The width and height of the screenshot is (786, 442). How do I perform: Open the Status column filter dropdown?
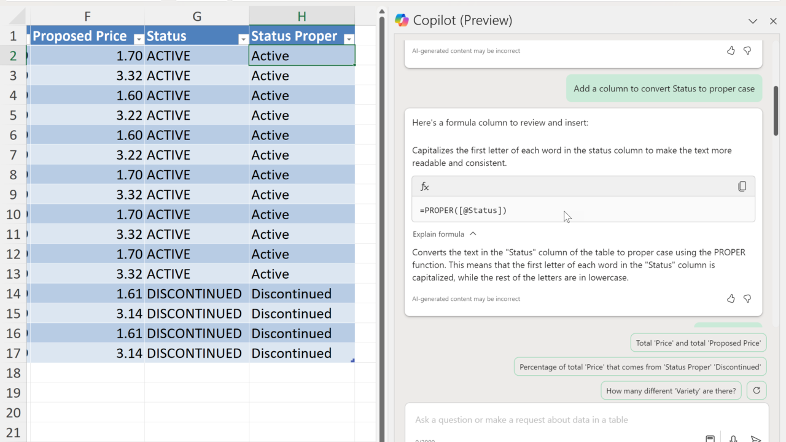pos(243,39)
